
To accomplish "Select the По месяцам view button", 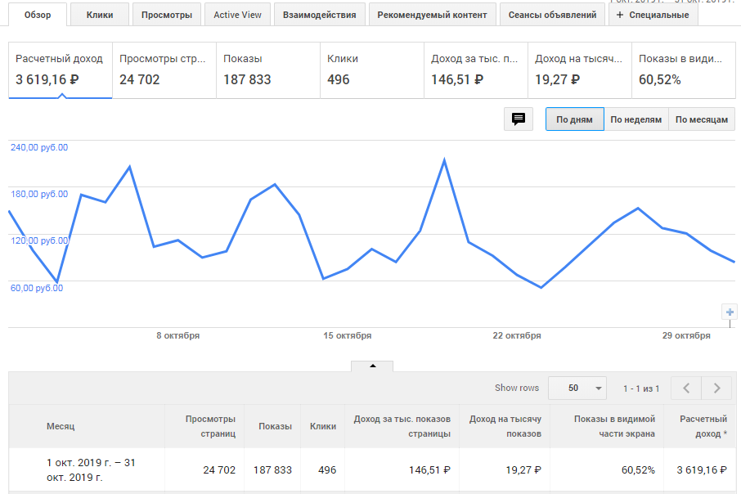I will click(x=702, y=119).
